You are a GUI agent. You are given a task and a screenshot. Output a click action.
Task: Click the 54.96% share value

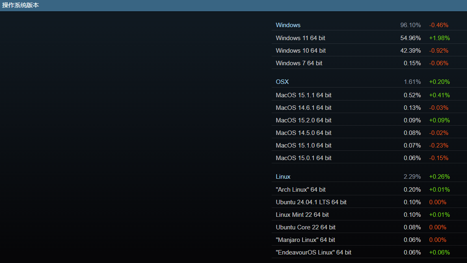(x=411, y=38)
